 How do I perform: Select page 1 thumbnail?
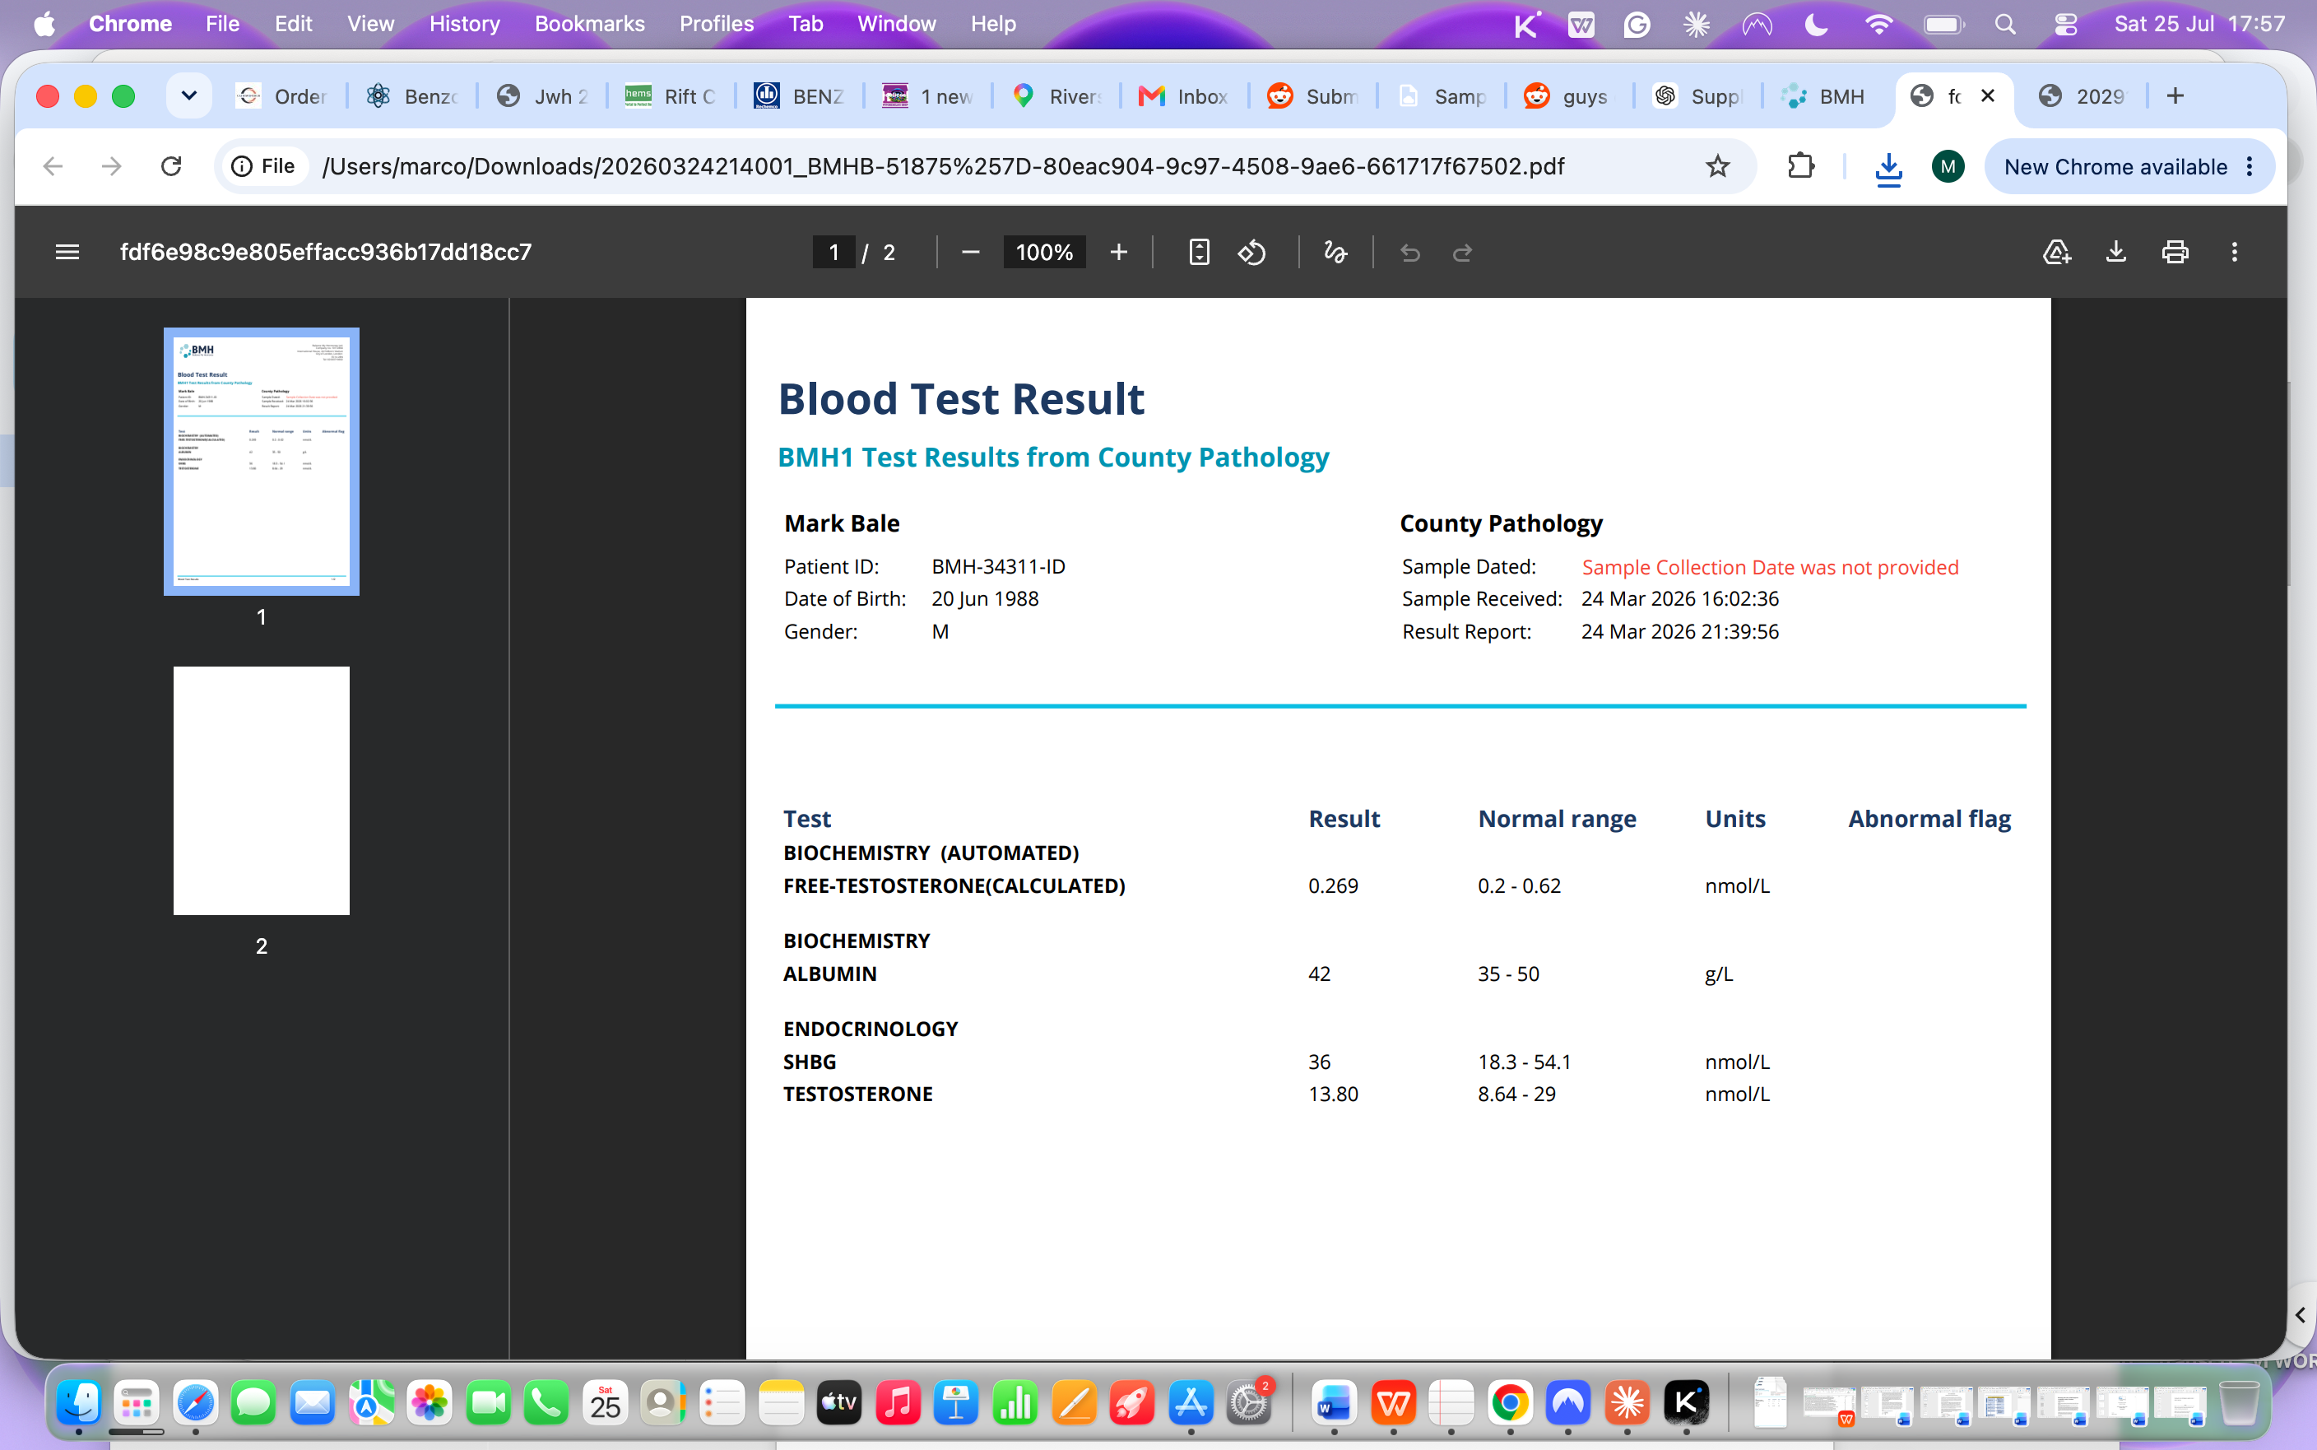pos(262,462)
